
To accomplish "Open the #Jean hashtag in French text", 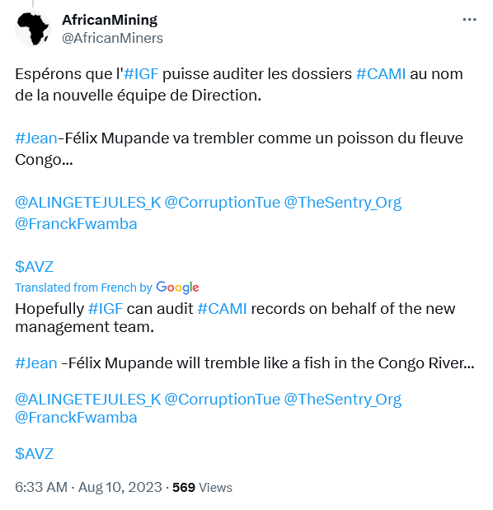I will (x=36, y=138).
